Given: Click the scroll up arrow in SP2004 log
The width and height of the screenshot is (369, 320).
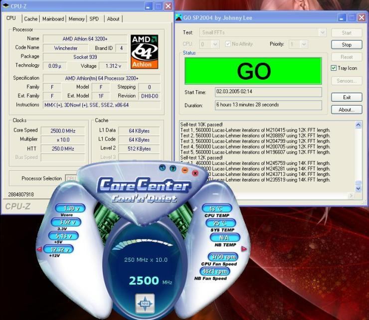Looking at the screenshot, I should 358,125.
